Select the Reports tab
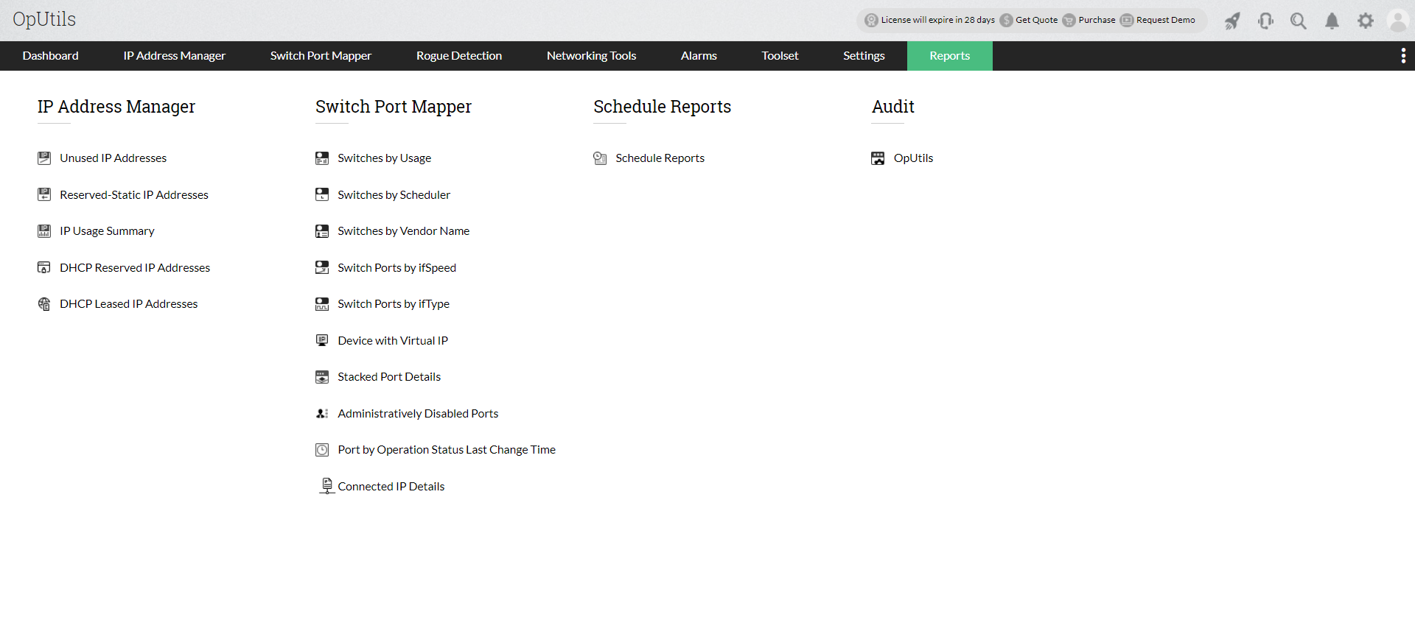1415x620 pixels. coord(950,56)
